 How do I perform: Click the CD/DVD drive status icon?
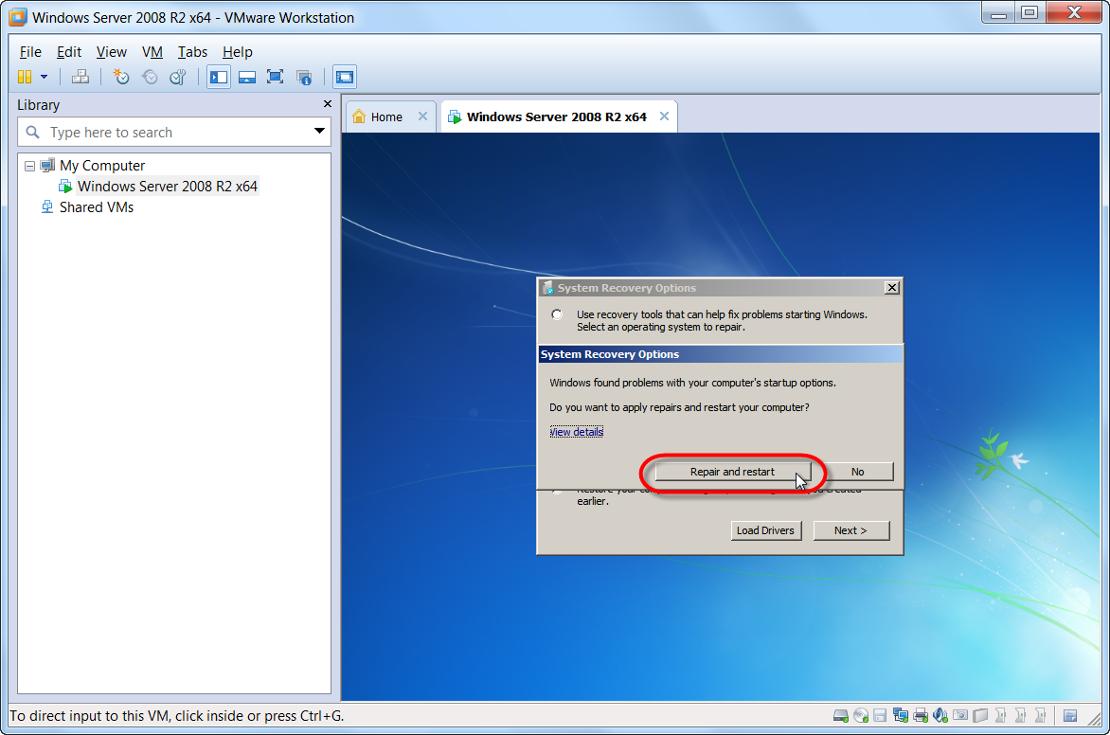[861, 715]
